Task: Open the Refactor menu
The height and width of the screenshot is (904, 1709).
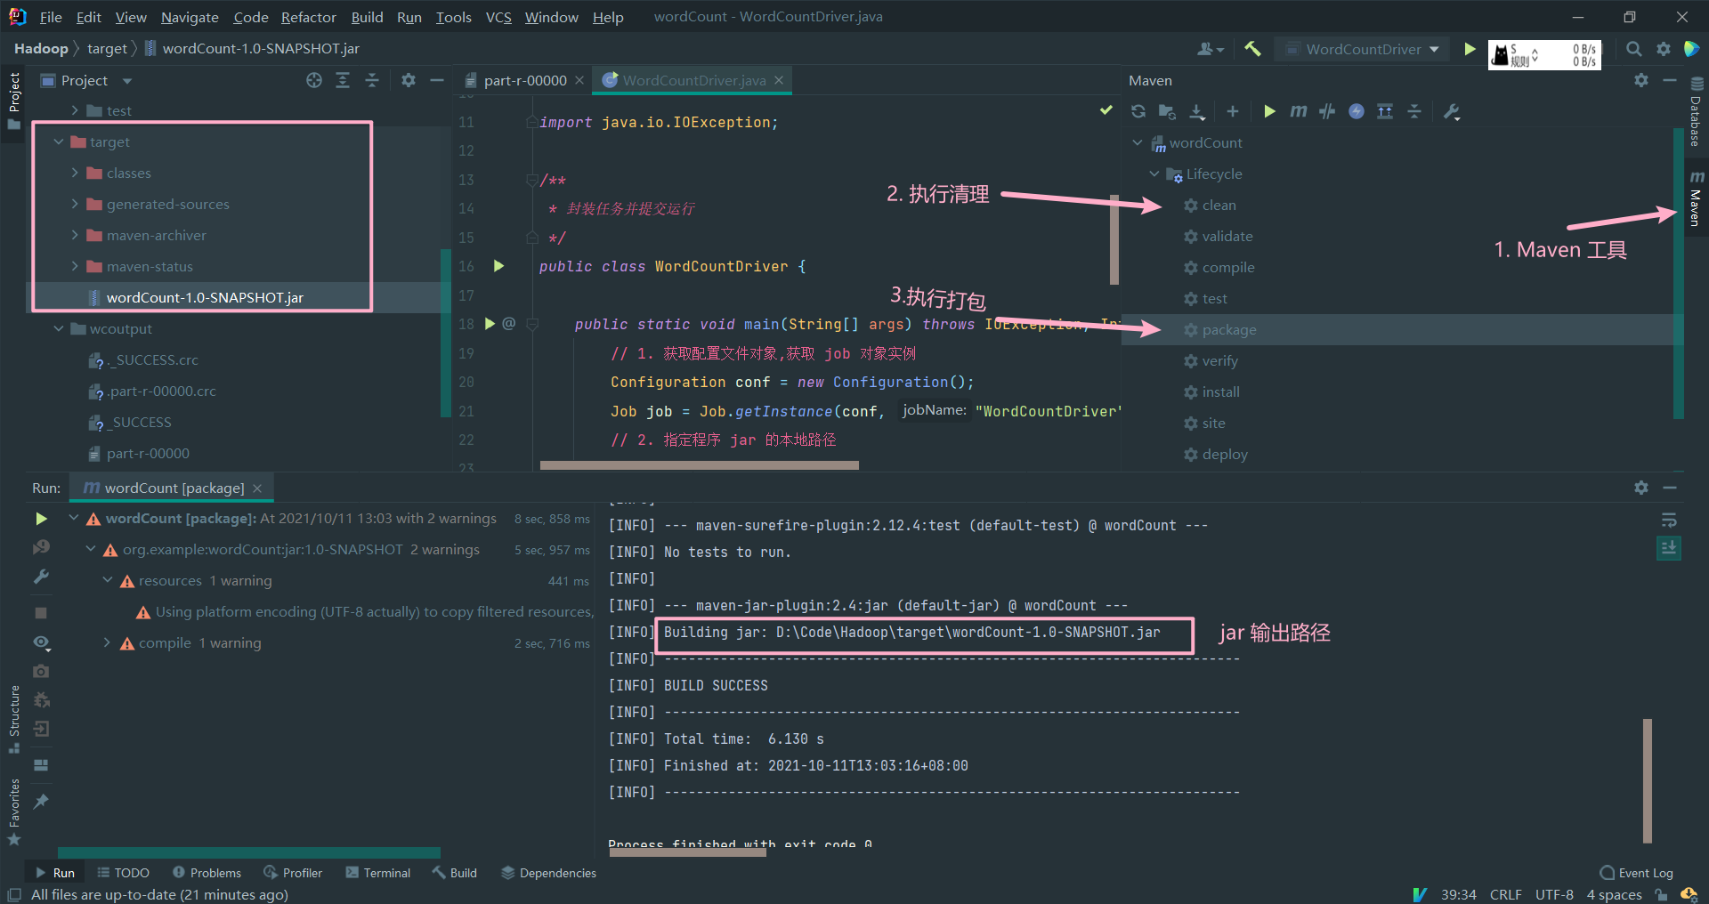Action: coord(308,17)
